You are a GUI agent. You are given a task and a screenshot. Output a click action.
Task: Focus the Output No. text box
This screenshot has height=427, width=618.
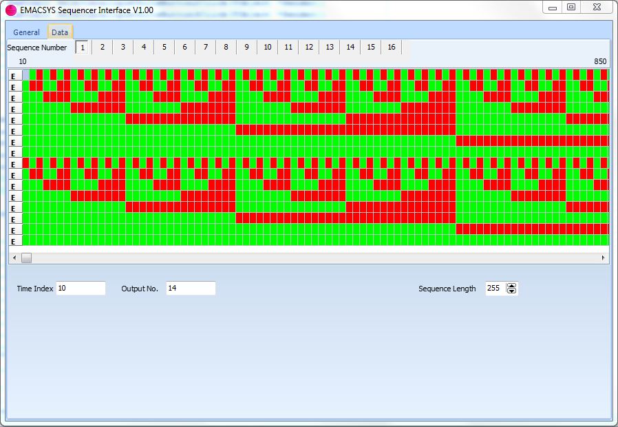(x=191, y=289)
